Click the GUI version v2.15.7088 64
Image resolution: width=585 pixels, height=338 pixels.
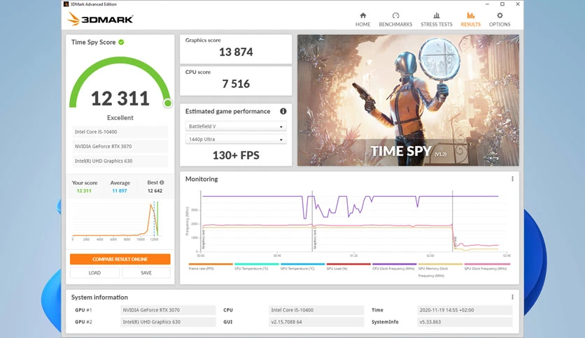(x=316, y=322)
